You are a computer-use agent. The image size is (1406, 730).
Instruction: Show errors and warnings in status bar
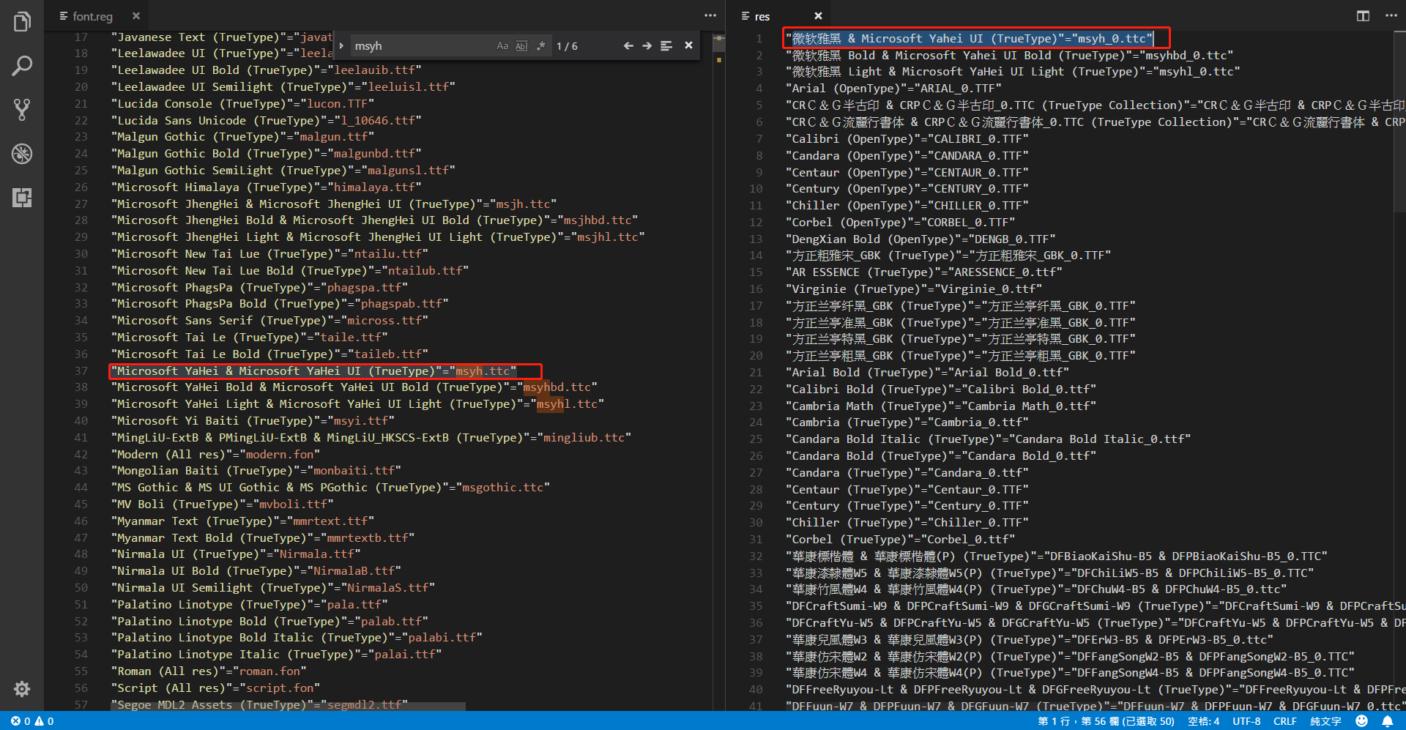click(x=32, y=721)
